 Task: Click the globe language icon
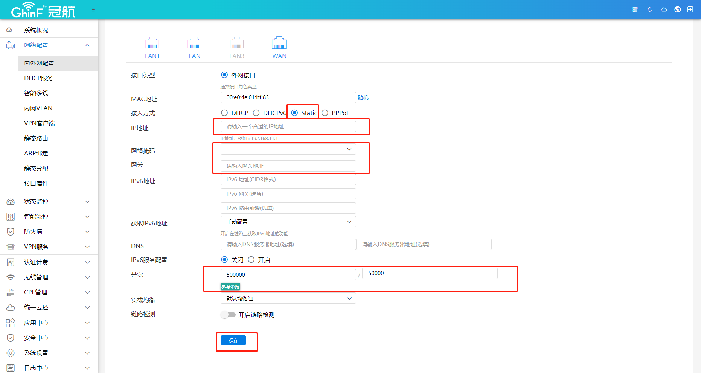coord(677,9)
